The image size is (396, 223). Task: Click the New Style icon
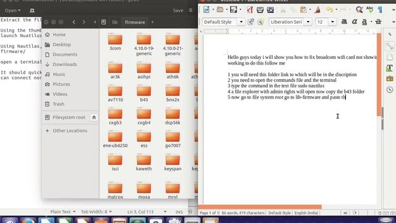260,22
